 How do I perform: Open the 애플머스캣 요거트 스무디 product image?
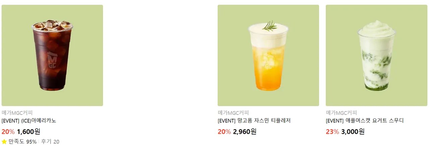tap(376, 55)
